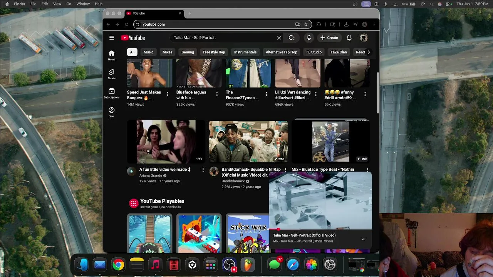
Task: Select the Freestyle Rap chip
Action: pos(214,52)
